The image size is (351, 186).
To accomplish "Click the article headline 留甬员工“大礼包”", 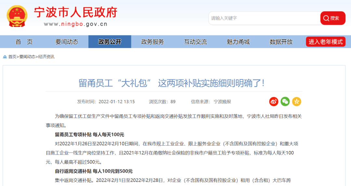I will point(172,83).
